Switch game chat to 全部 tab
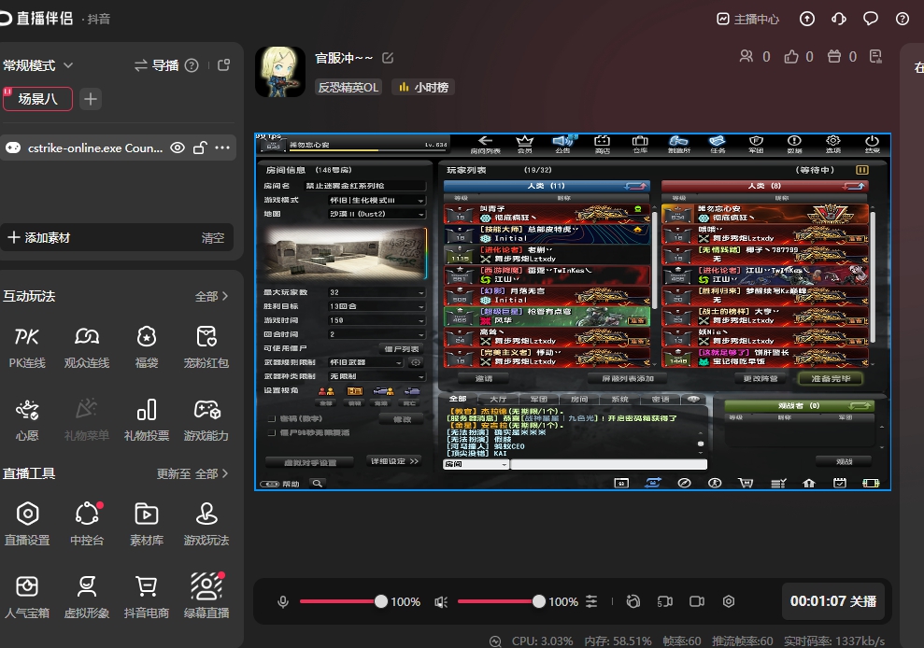This screenshot has height=648, width=924. 458,399
